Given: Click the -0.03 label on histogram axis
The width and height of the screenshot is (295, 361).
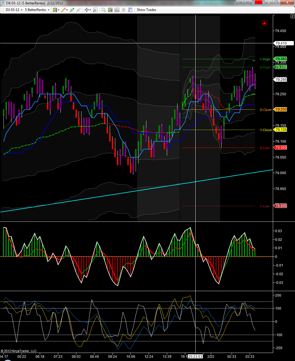Looking at the screenshot, I should tap(278, 282).
